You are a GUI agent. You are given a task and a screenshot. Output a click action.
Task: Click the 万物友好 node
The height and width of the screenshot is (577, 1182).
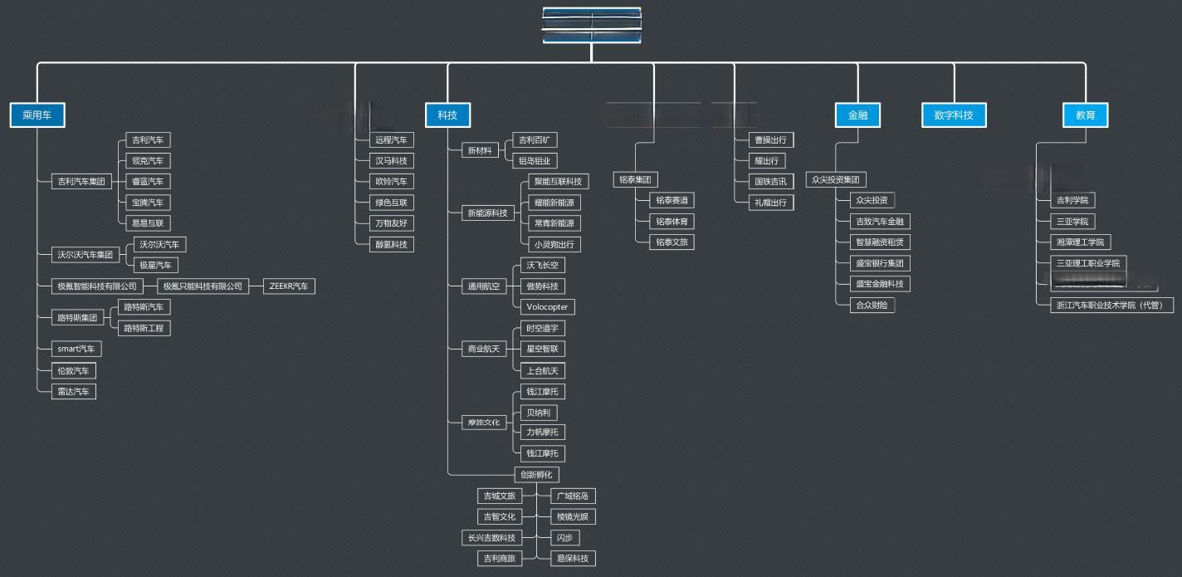(x=391, y=222)
